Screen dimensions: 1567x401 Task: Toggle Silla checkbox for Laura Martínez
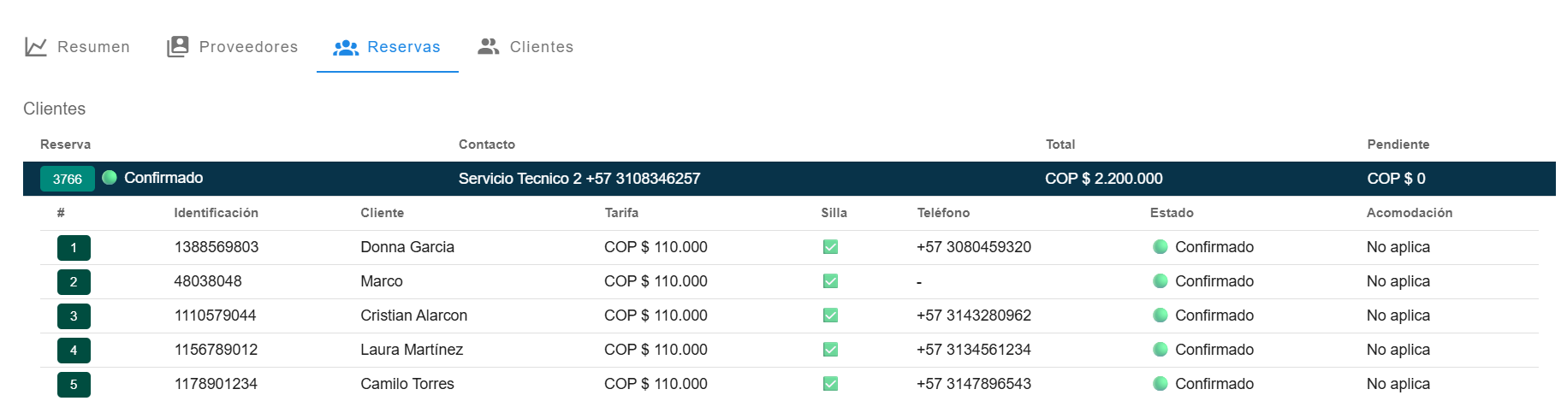[830, 350]
